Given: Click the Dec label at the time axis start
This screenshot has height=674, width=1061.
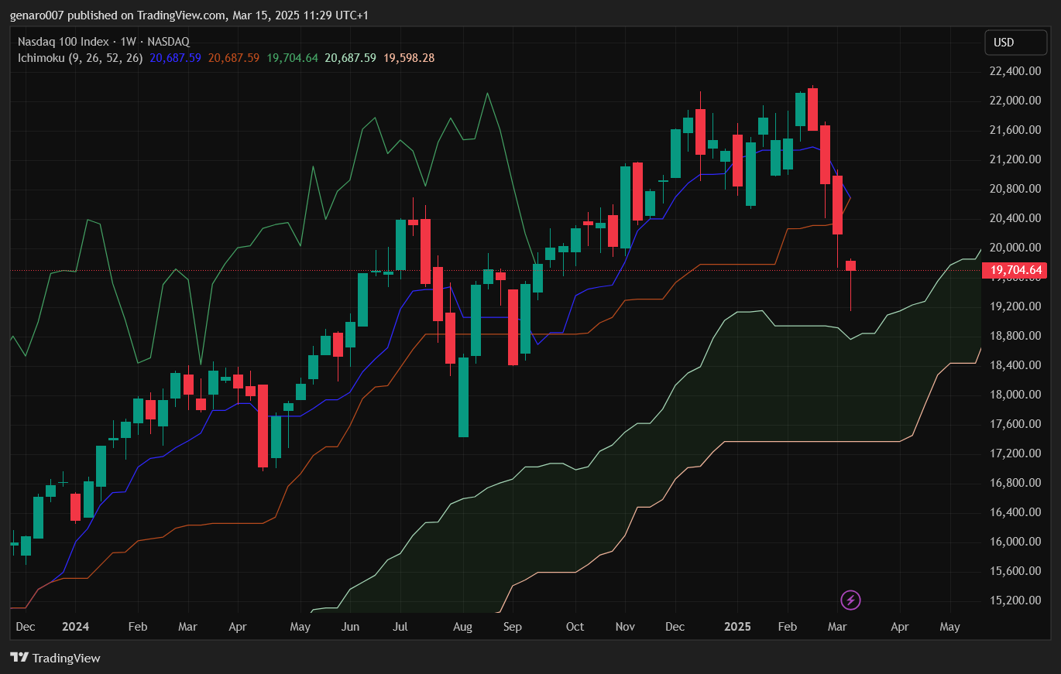Looking at the screenshot, I should [25, 627].
